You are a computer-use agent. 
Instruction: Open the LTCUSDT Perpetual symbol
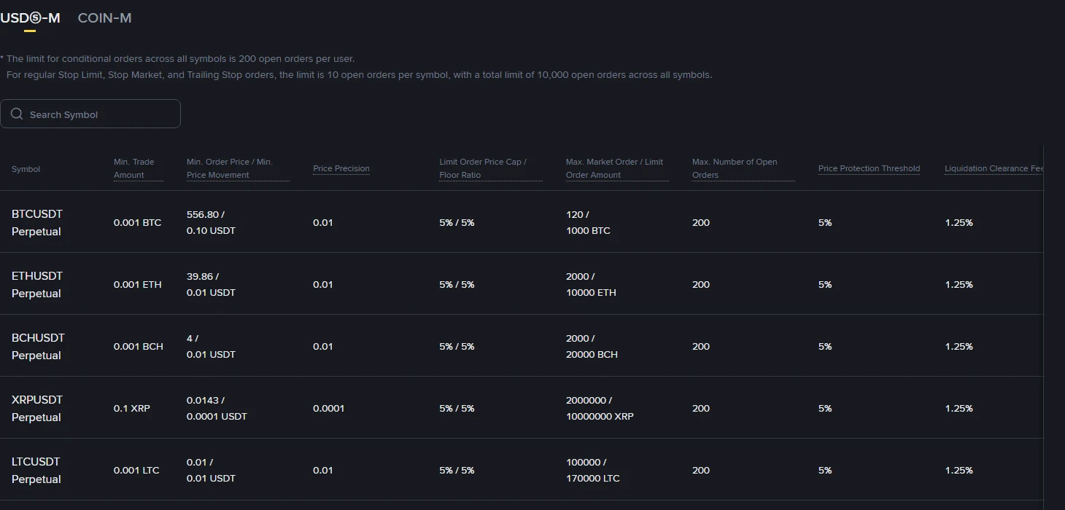point(36,471)
